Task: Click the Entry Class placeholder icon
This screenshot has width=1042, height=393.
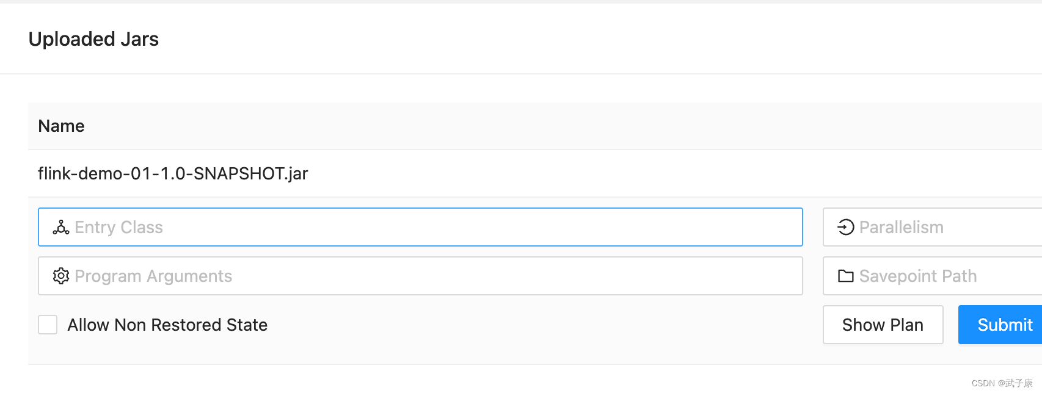Action: pyautogui.click(x=60, y=226)
